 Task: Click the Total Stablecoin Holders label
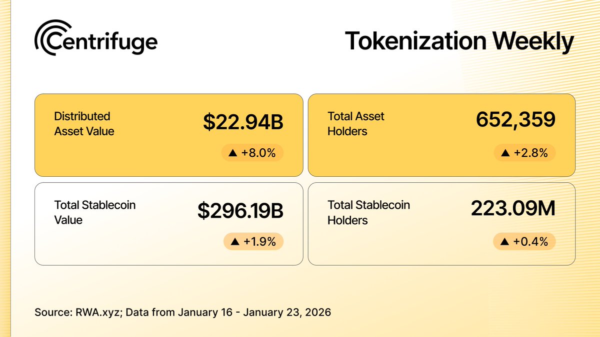point(368,212)
